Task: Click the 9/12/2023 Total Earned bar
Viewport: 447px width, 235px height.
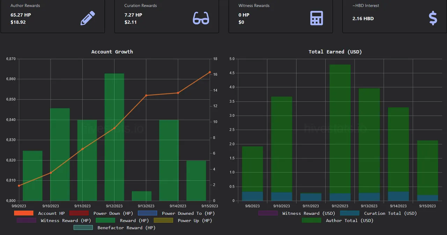Action: (x=340, y=132)
